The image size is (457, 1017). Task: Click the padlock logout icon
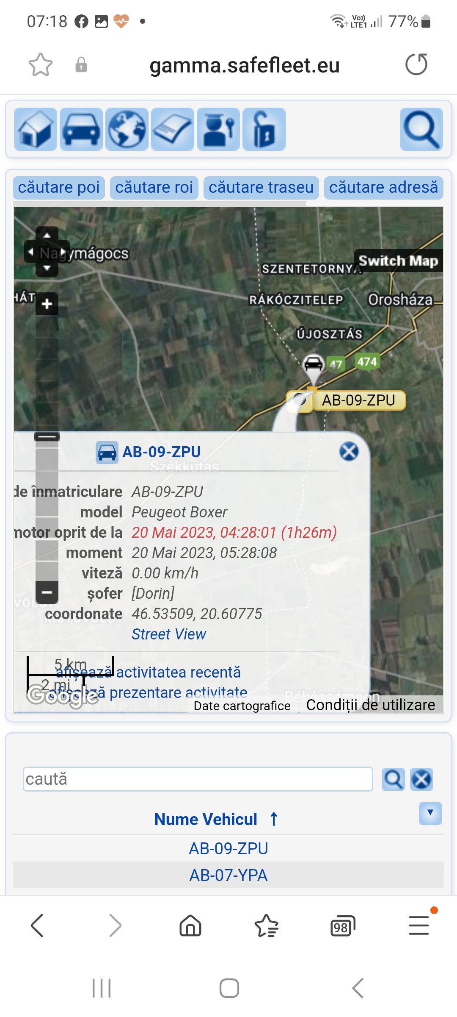coord(264,129)
